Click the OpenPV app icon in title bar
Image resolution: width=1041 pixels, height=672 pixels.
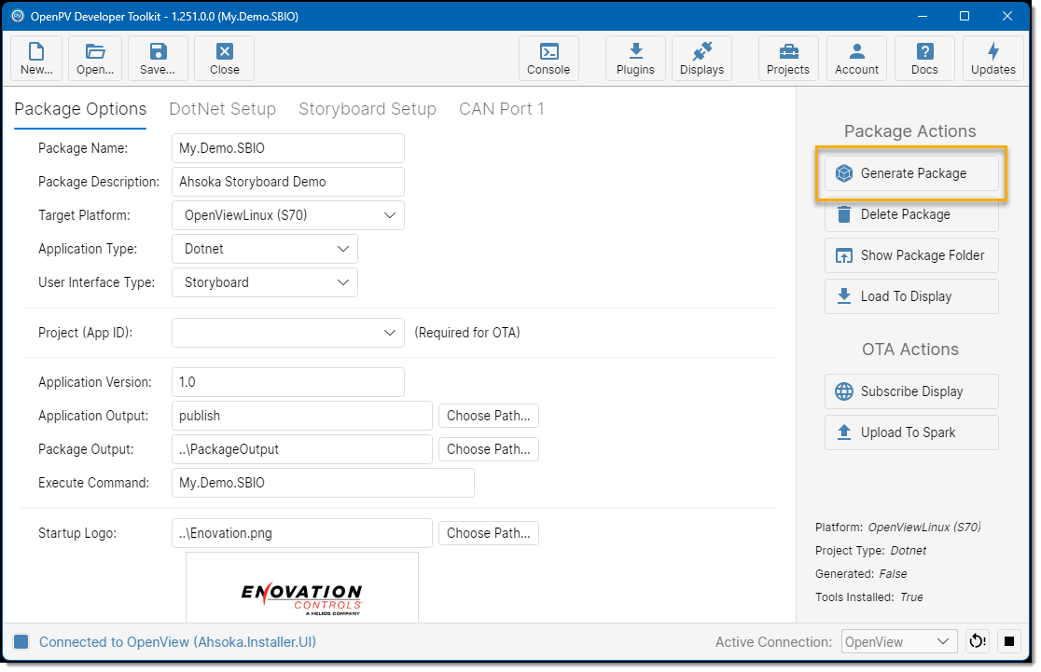pyautogui.click(x=18, y=16)
